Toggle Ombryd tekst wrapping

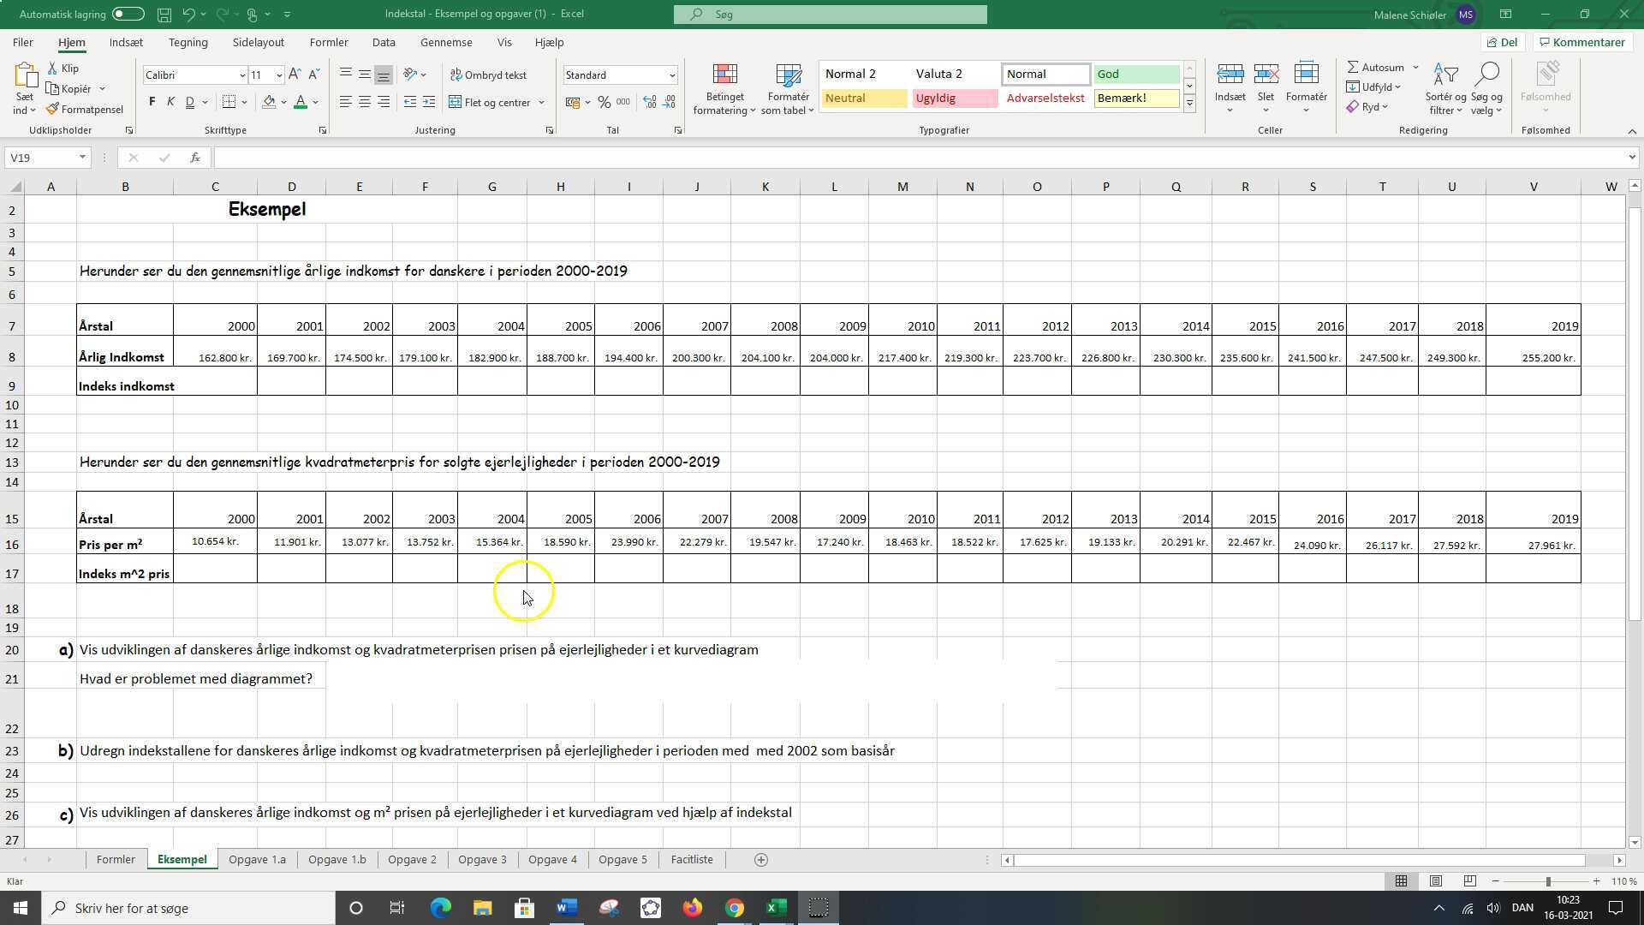point(488,75)
